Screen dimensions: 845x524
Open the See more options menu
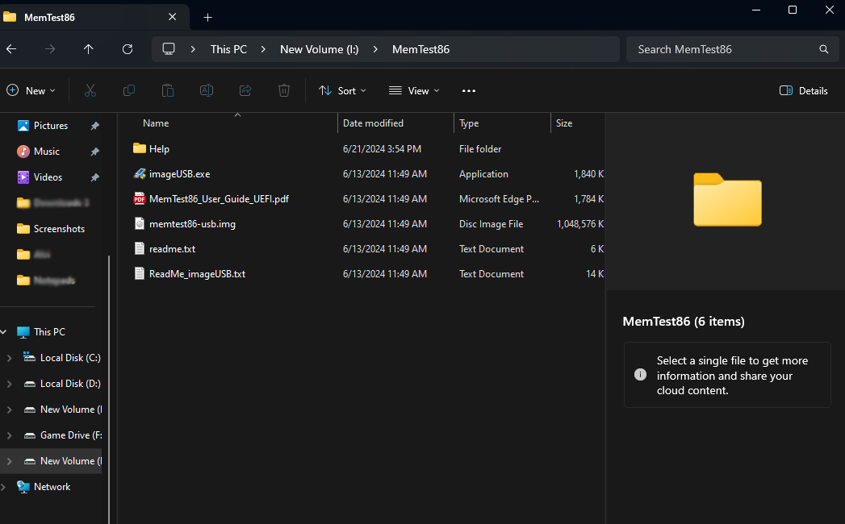click(469, 90)
